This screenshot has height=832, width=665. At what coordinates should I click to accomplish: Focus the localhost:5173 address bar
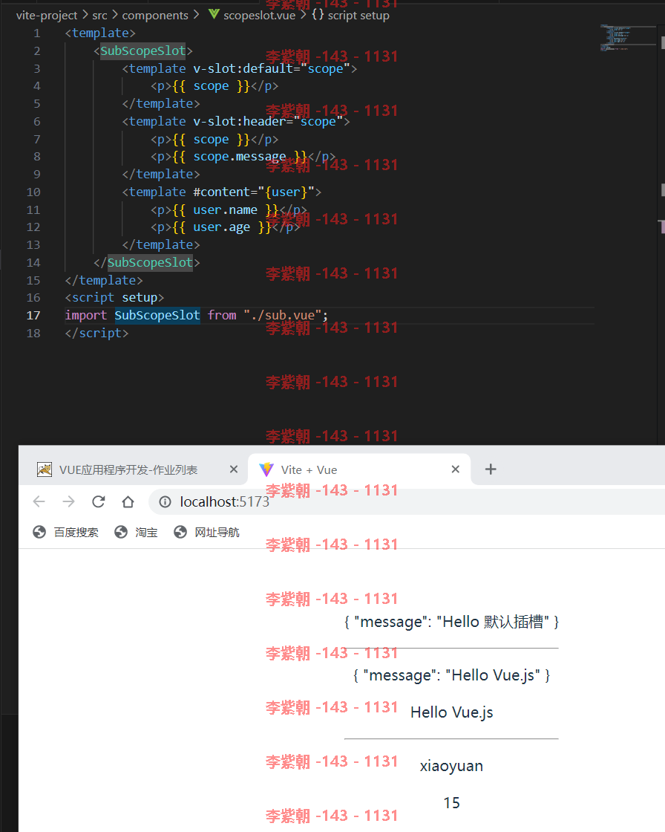(x=408, y=502)
